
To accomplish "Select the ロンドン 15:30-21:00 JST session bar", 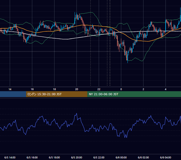I will (56, 94).
